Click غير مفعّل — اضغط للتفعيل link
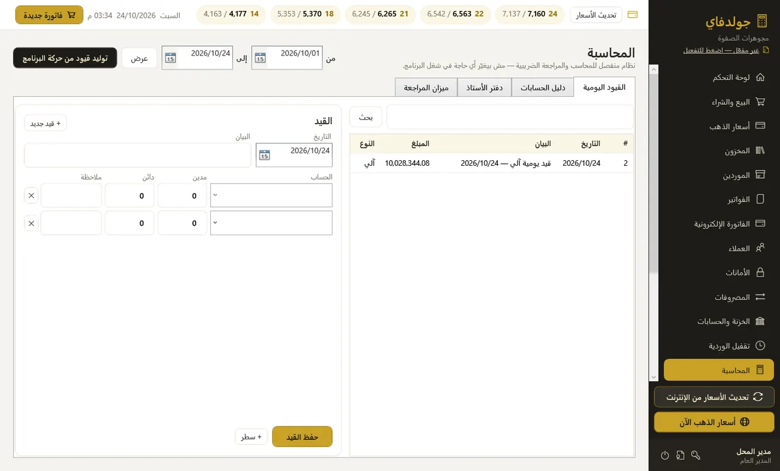Screen dimensions: 780x471 [x=721, y=50]
